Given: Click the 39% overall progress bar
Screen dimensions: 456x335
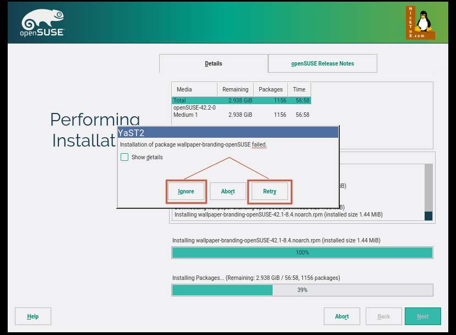Looking at the screenshot, I should pyautogui.click(x=302, y=290).
